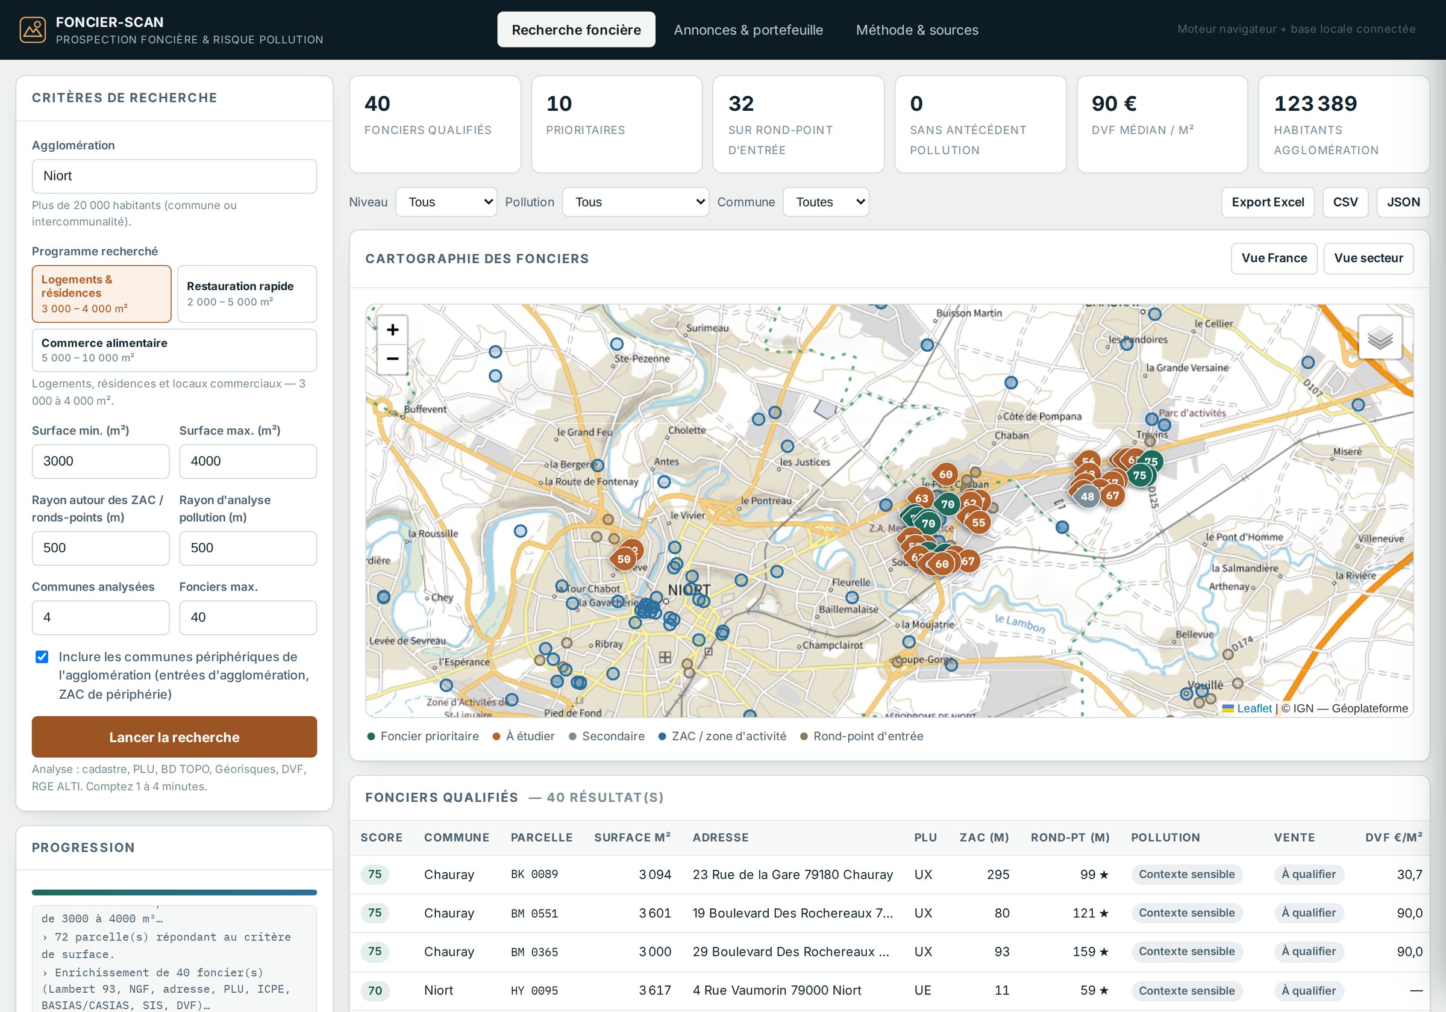Screen dimensions: 1446x1012
Task: Click the search progress bar
Action: pos(175,892)
